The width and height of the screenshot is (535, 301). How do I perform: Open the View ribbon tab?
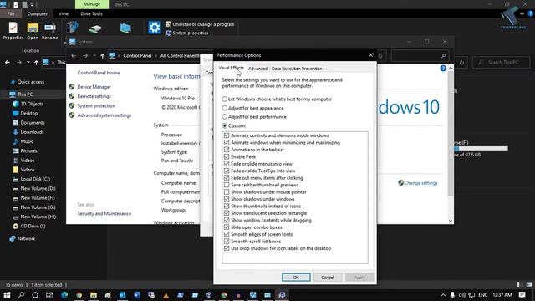[64, 14]
